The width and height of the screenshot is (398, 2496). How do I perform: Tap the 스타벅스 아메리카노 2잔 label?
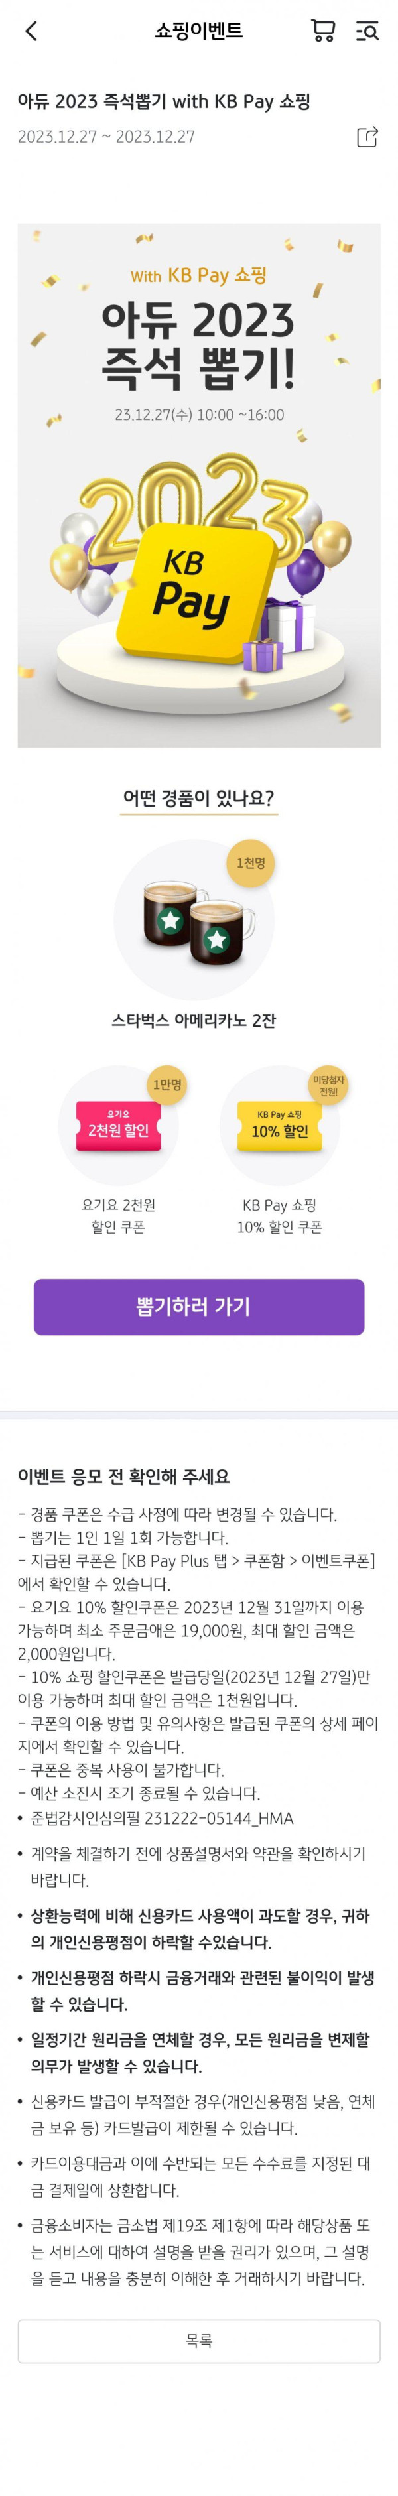point(194,1020)
